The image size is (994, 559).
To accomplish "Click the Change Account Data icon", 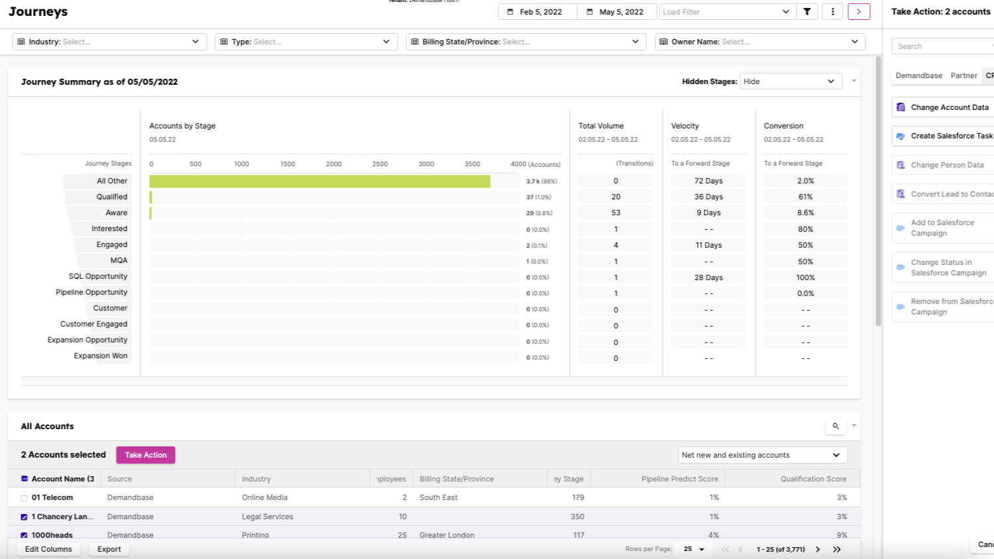I will (901, 107).
